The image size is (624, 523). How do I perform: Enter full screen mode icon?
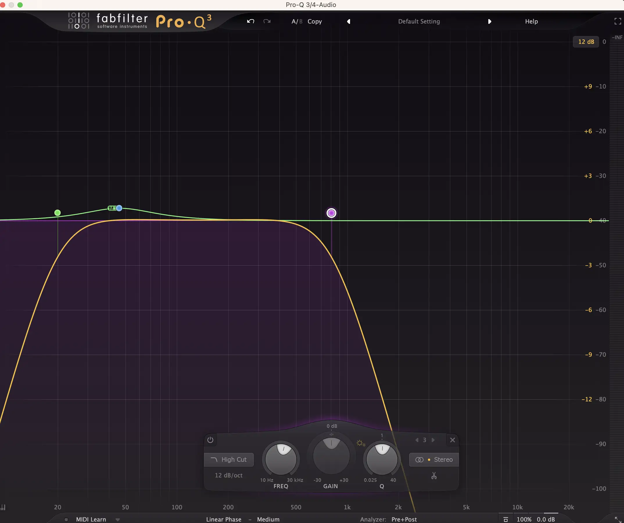(617, 21)
